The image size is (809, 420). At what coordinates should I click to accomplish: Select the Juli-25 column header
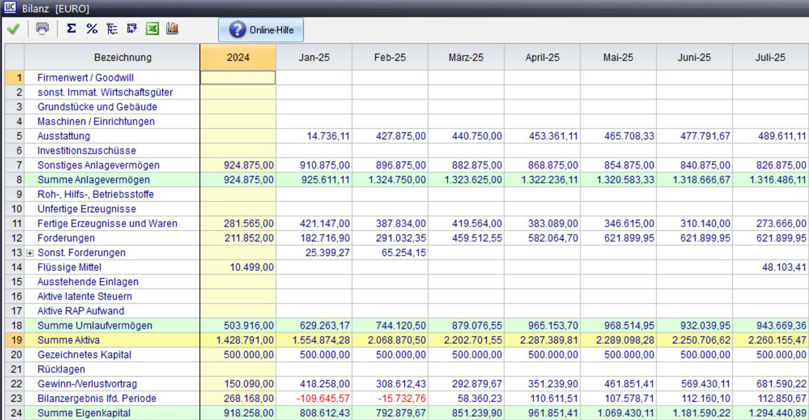tap(770, 58)
